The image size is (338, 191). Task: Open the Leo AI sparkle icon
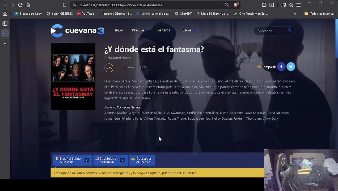click(x=291, y=5)
